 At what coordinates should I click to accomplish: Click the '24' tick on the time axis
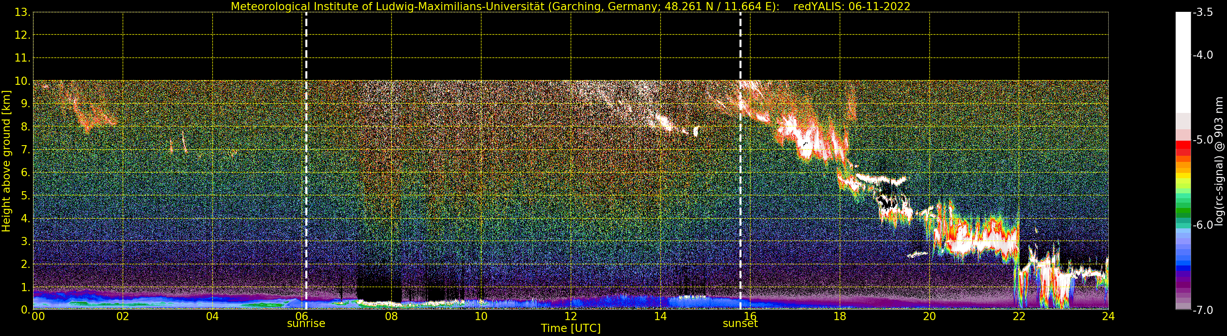(1108, 316)
